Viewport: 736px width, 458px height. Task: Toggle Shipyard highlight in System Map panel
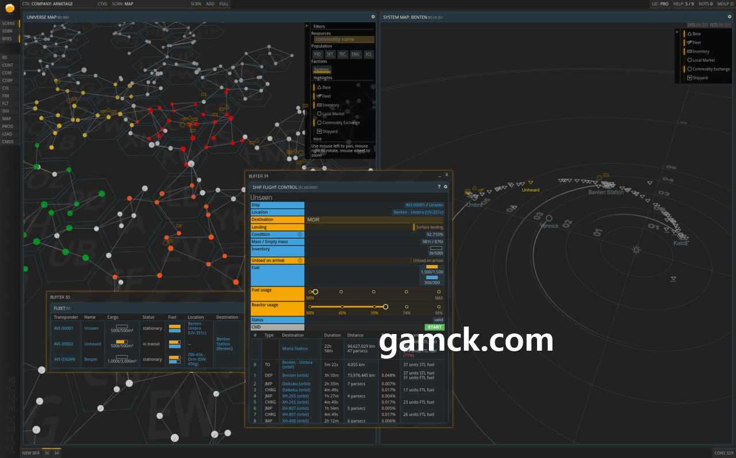point(700,78)
